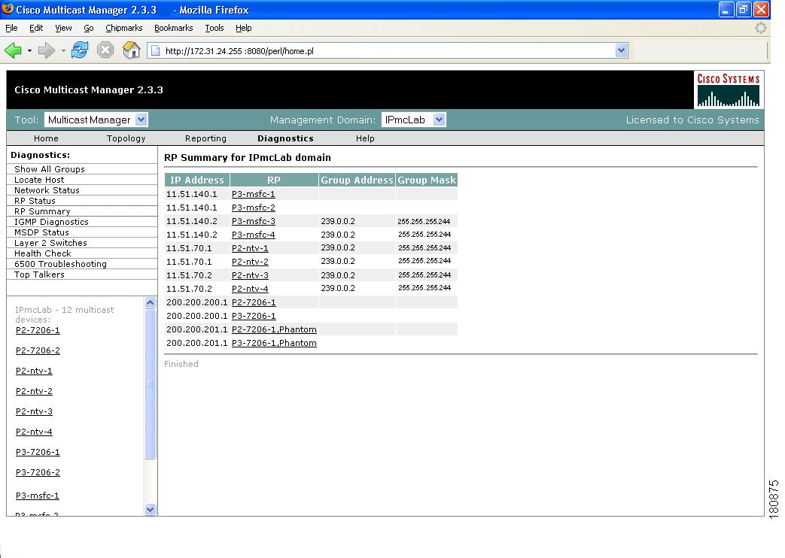Click P2-ntv-1 link in RP table
Image resolution: width=785 pixels, height=558 pixels.
pyautogui.click(x=250, y=247)
